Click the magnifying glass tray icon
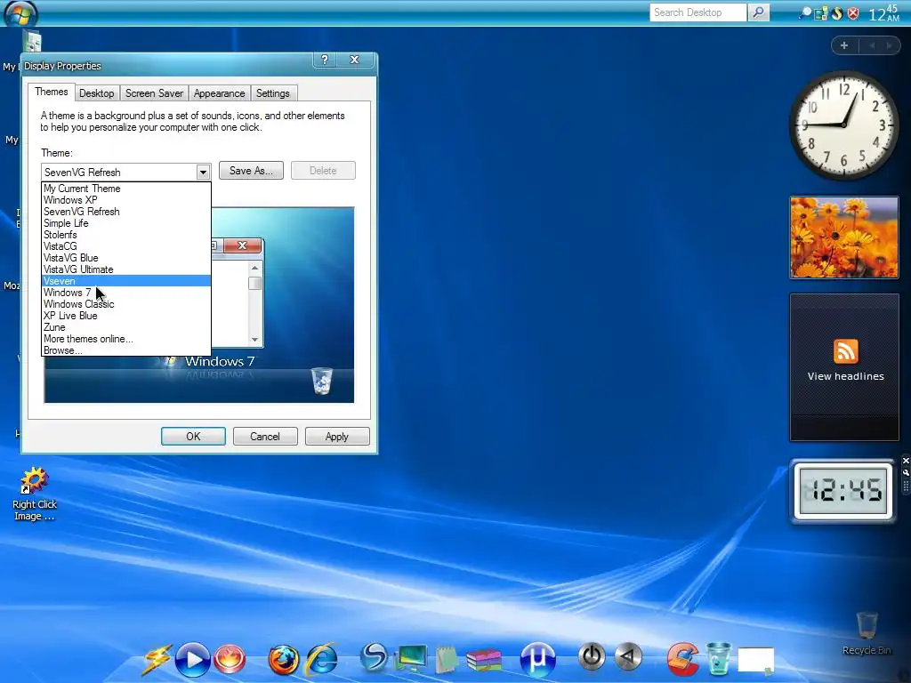This screenshot has width=911, height=683. click(x=805, y=12)
